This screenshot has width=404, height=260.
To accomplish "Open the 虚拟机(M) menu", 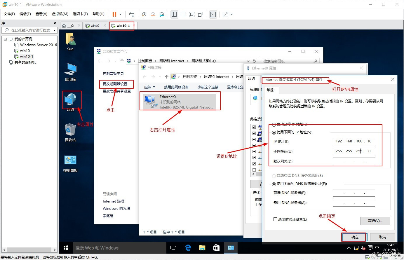I will pos(60,14).
